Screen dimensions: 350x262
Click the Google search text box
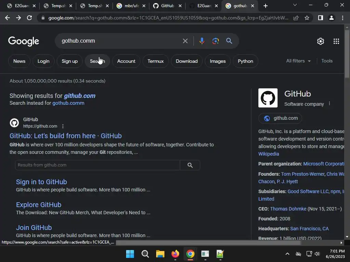pyautogui.click(x=121, y=41)
